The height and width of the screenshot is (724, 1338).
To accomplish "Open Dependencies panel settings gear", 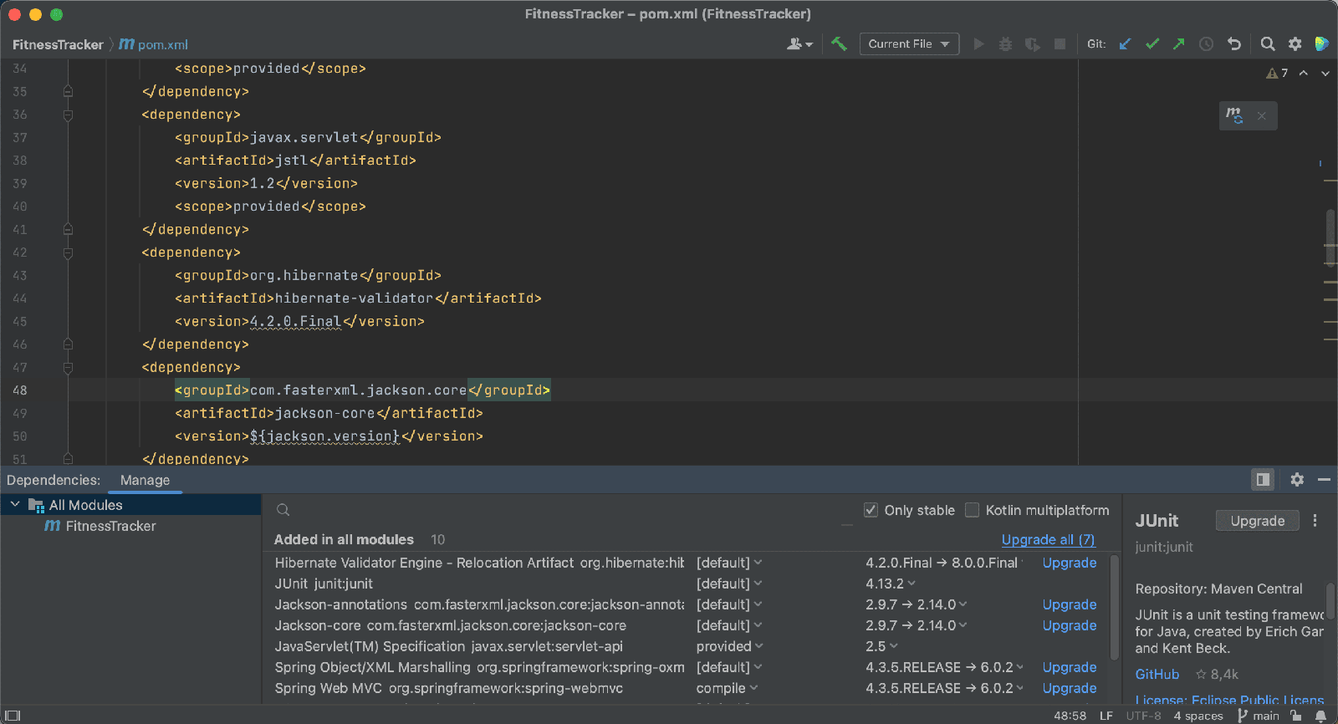I will pyautogui.click(x=1297, y=479).
